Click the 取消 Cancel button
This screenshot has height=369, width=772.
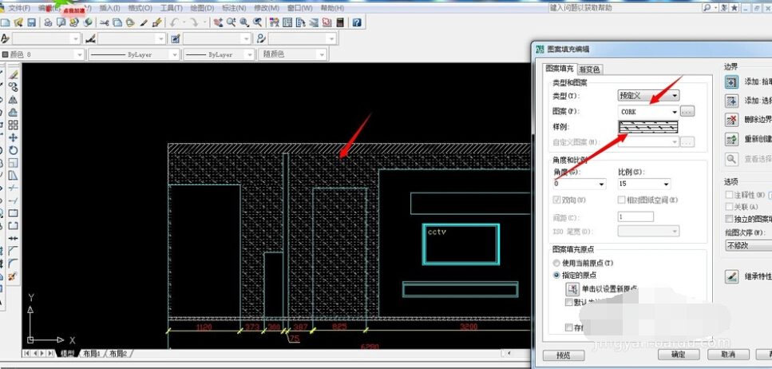click(x=727, y=354)
